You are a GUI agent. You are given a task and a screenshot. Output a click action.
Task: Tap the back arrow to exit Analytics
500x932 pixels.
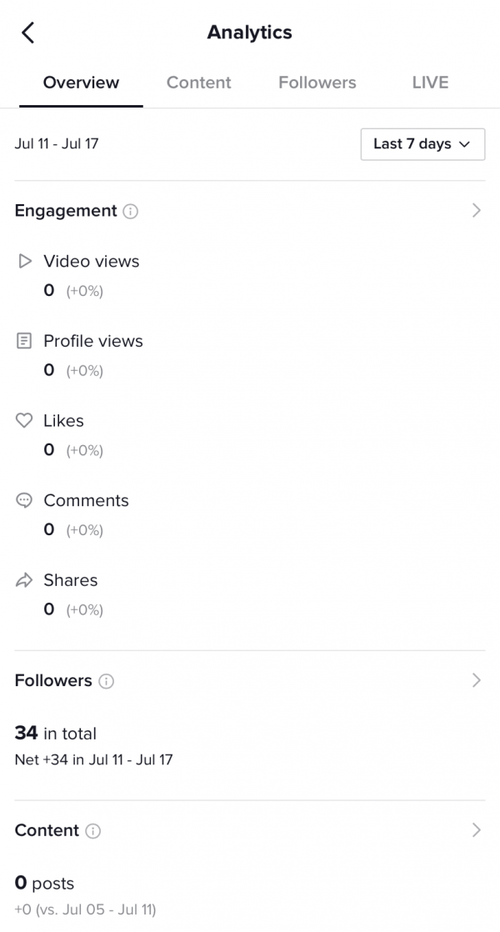point(27,32)
